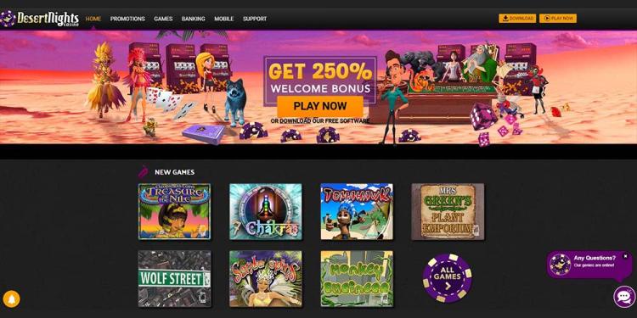Open the live chat bubble icon
Screen dimensions: 637x318
click(624, 297)
